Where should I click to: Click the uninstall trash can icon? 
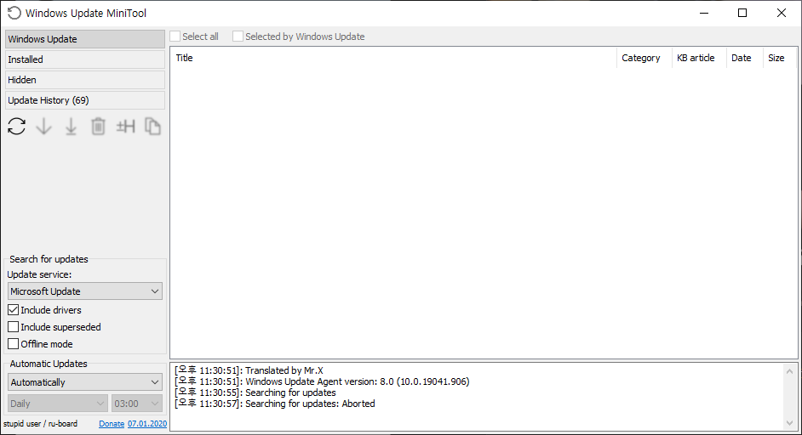click(x=98, y=126)
